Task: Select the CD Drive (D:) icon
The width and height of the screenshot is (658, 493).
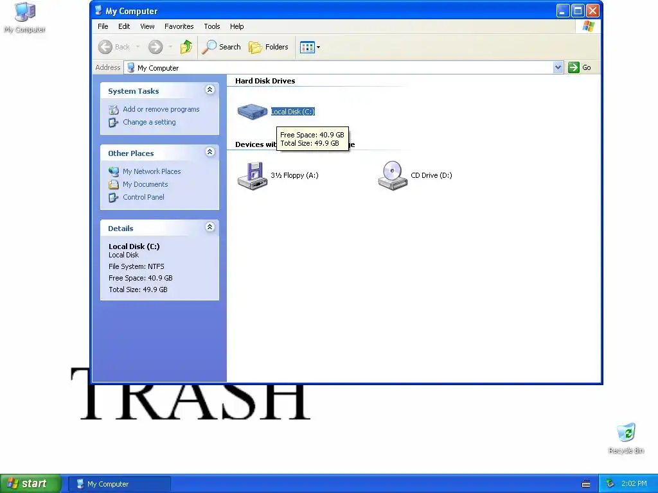Action: 393,176
